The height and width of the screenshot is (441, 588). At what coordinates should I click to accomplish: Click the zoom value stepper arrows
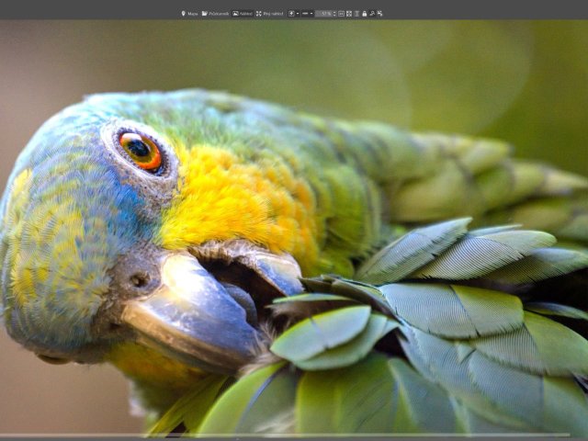pyautogui.click(x=334, y=14)
